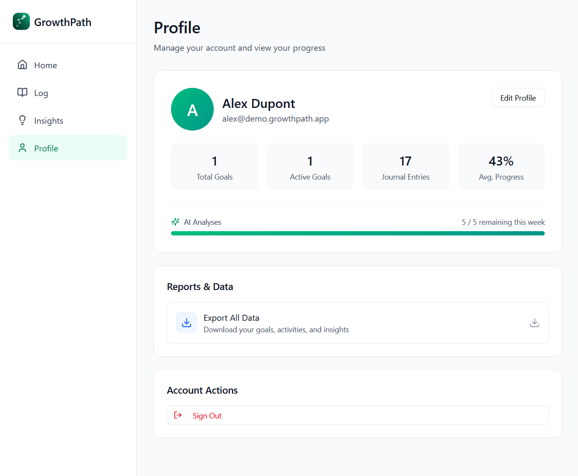The image size is (578, 476).
Task: Go to the Log page
Action: pyautogui.click(x=68, y=93)
